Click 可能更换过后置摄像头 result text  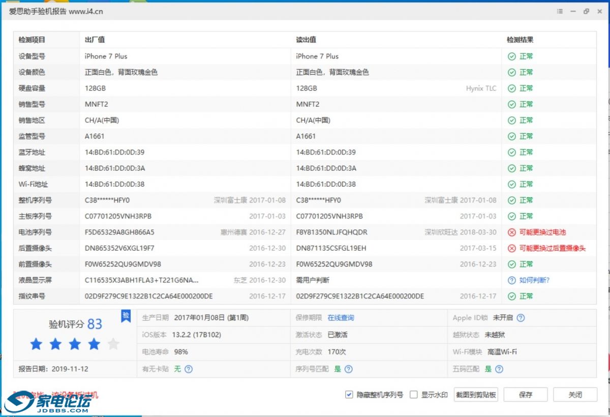coord(553,248)
